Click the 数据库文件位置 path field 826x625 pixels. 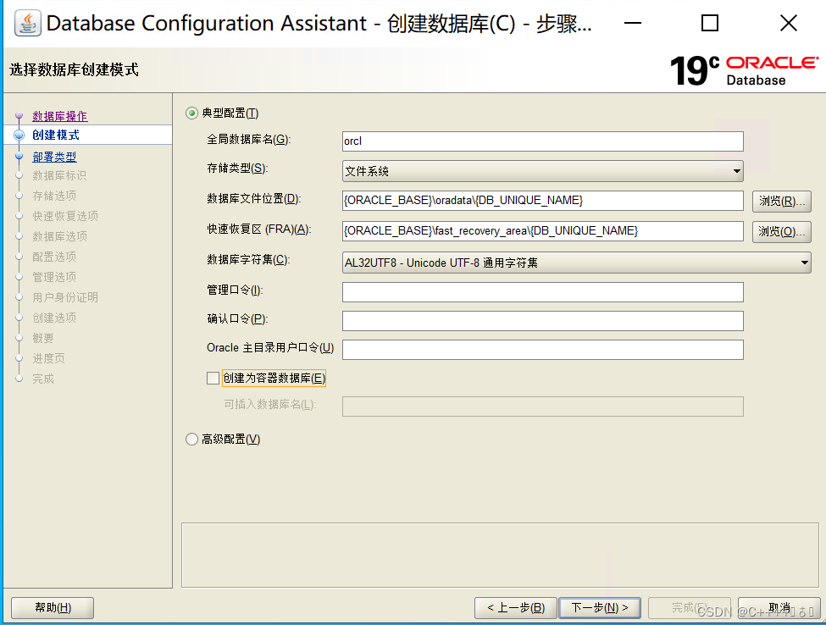[542, 201]
